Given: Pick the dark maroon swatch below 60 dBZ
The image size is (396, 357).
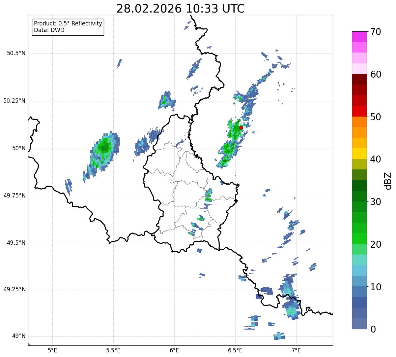Looking at the screenshot, I should click(x=359, y=79).
